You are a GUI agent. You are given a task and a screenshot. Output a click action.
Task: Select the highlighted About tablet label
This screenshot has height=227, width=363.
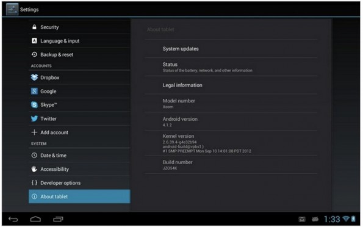click(x=54, y=196)
